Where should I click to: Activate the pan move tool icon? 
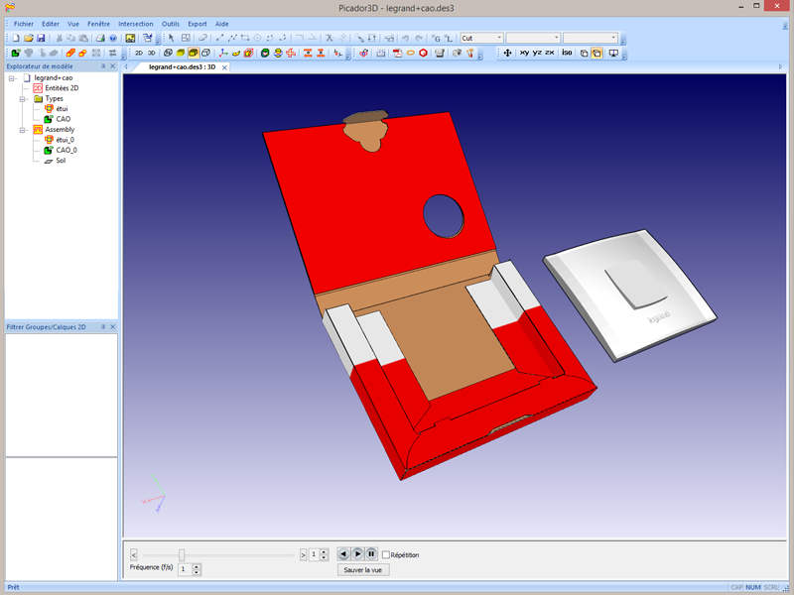click(507, 53)
